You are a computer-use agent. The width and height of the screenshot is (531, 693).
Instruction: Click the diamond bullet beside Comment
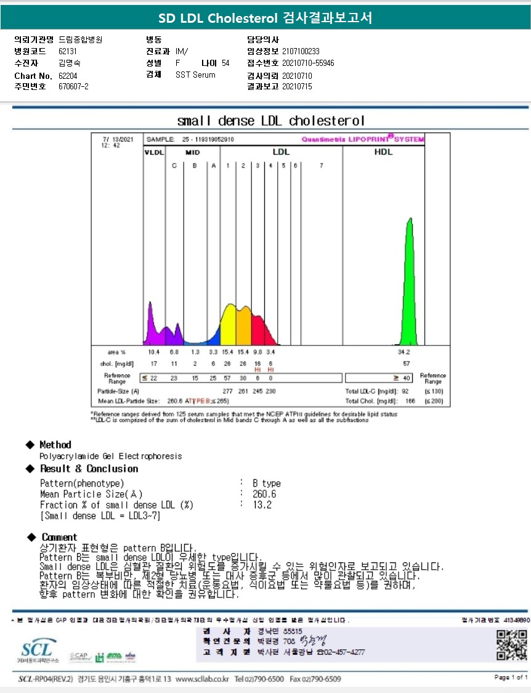[x=30, y=537]
